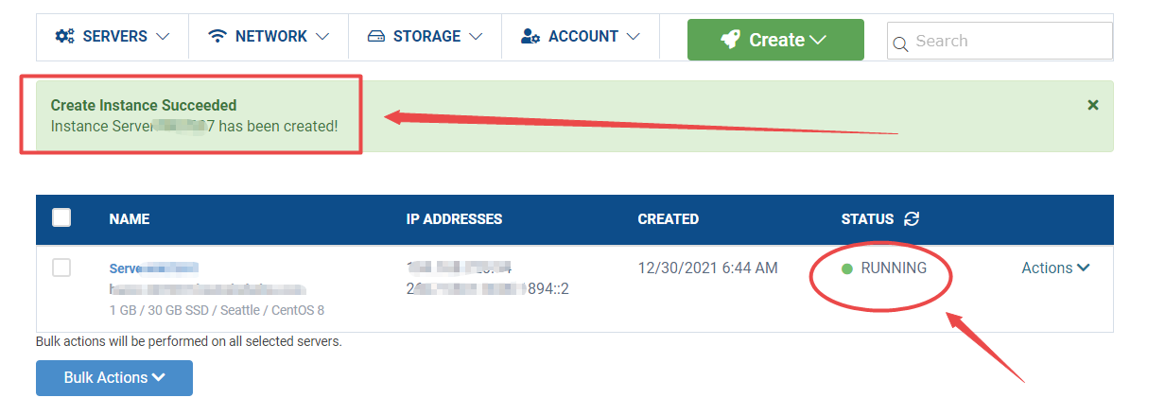Check the server row checkbox
This screenshot has height=415, width=1165.
(61, 268)
